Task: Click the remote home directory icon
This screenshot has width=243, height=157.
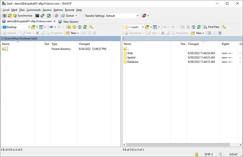Action: tap(193, 27)
